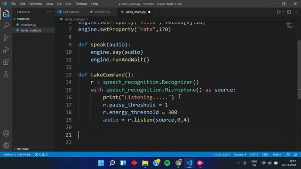Select the Python 3.10.0 64-bit interpreter
This screenshot has height=169, width=301.
click(x=17, y=154)
